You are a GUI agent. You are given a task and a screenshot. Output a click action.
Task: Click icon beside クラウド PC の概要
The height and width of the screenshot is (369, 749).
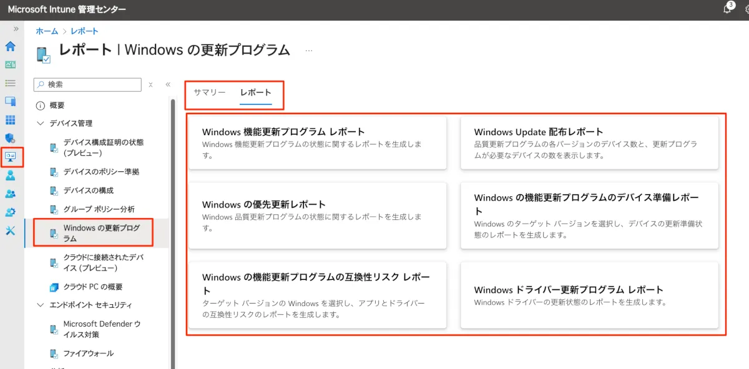tap(54, 287)
